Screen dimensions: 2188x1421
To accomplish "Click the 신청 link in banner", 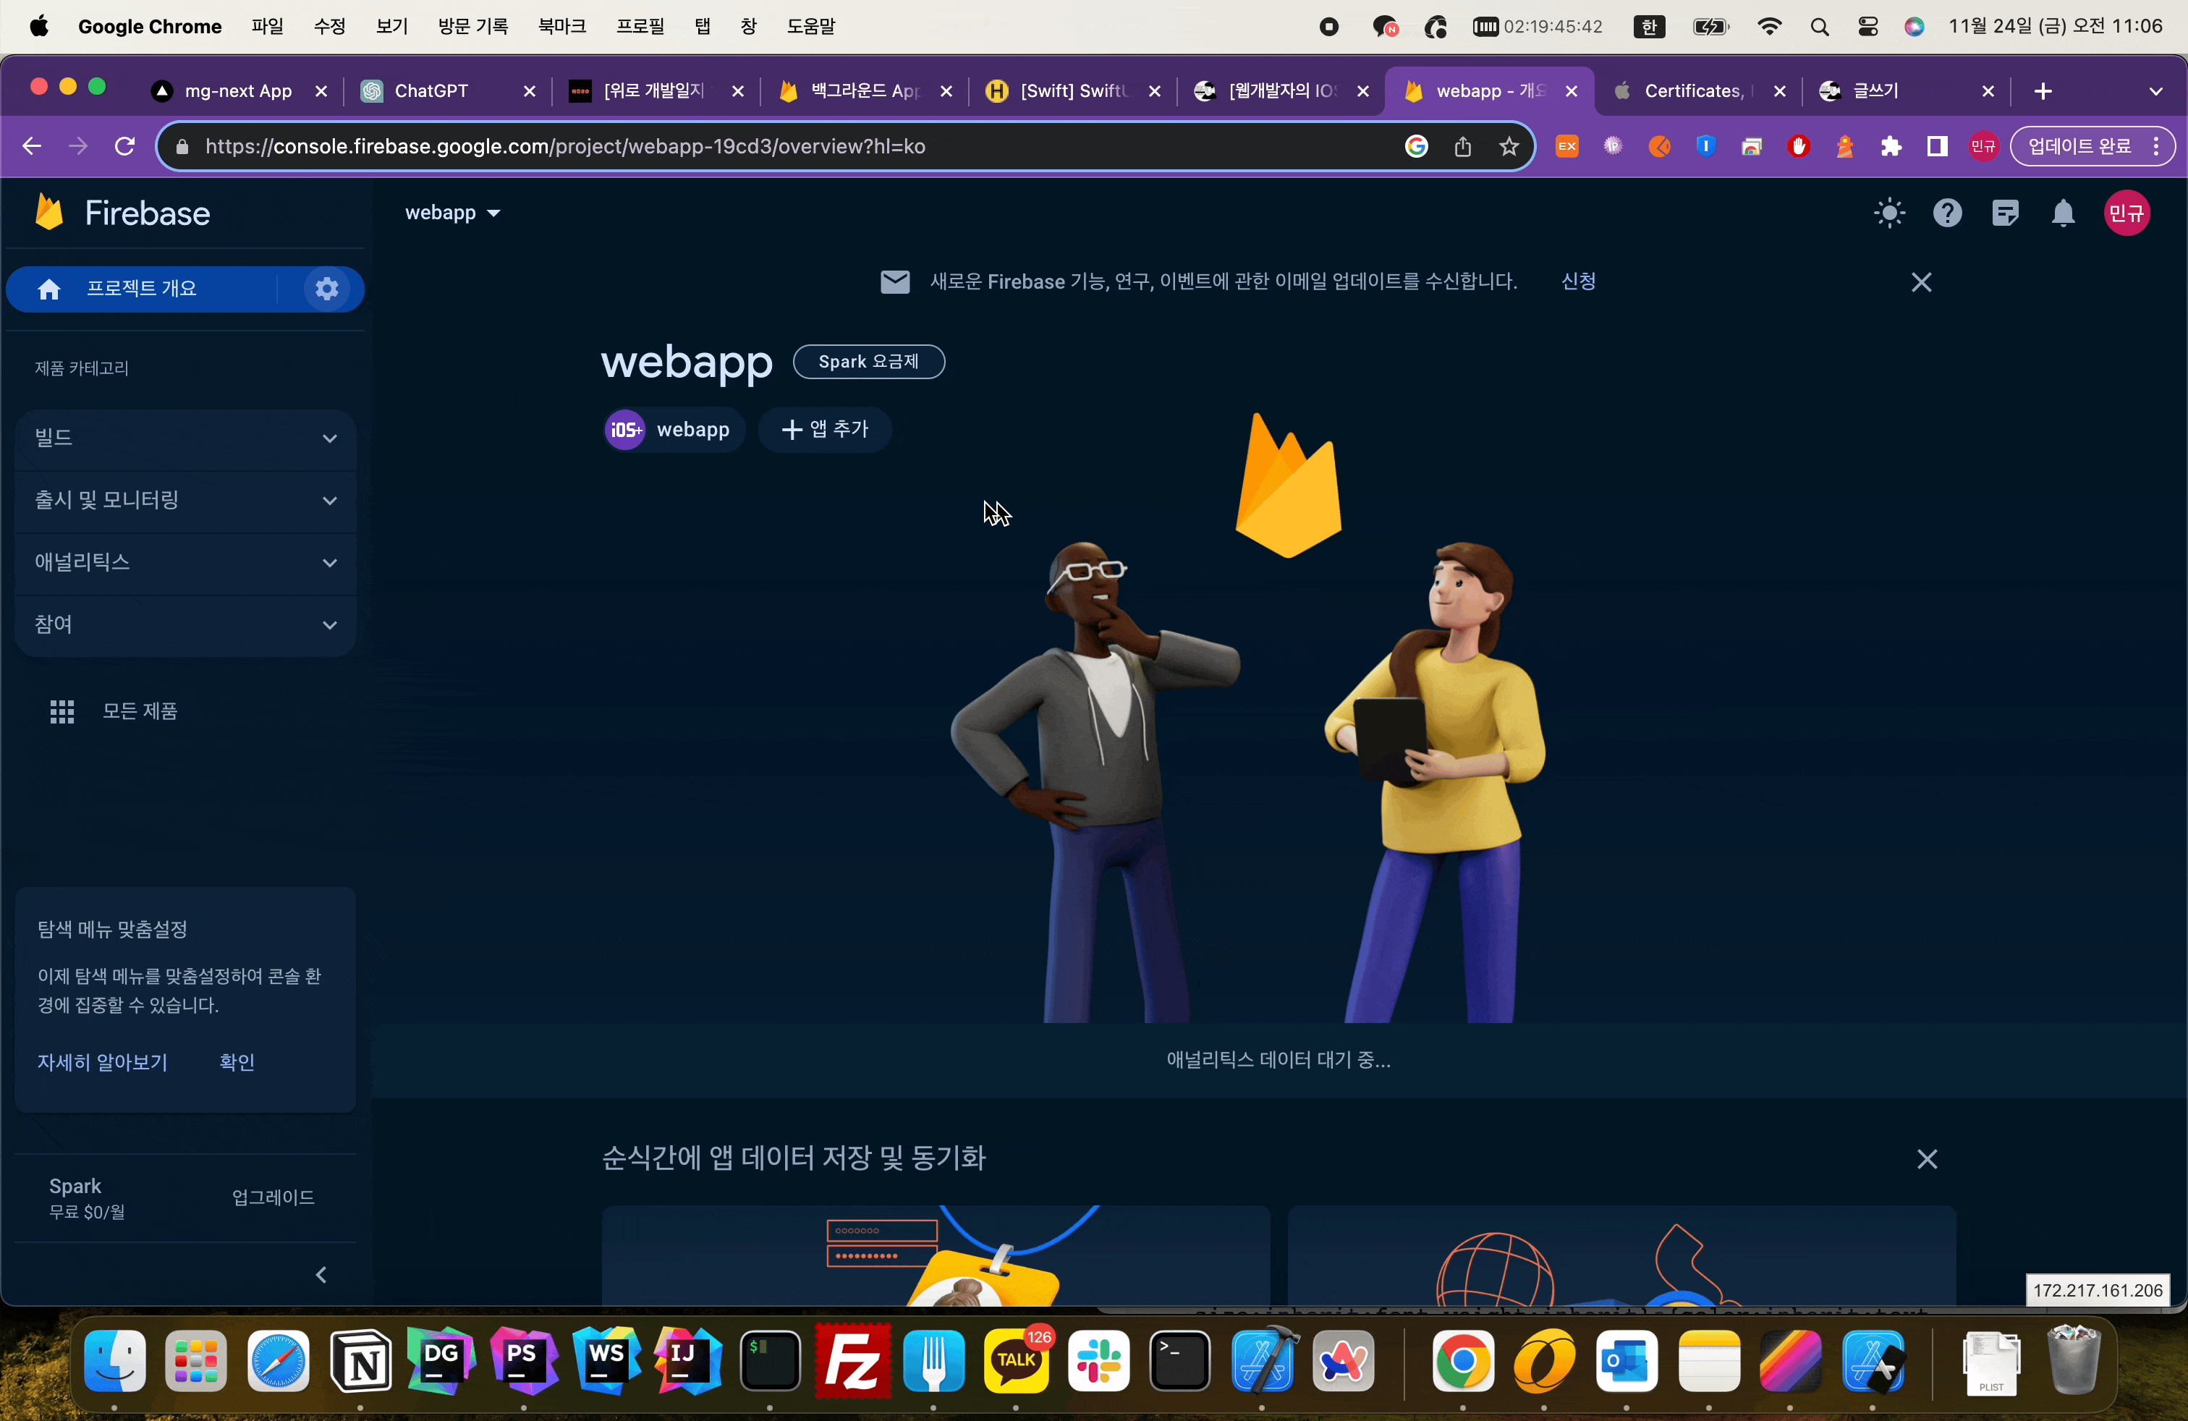I will pos(1577,281).
